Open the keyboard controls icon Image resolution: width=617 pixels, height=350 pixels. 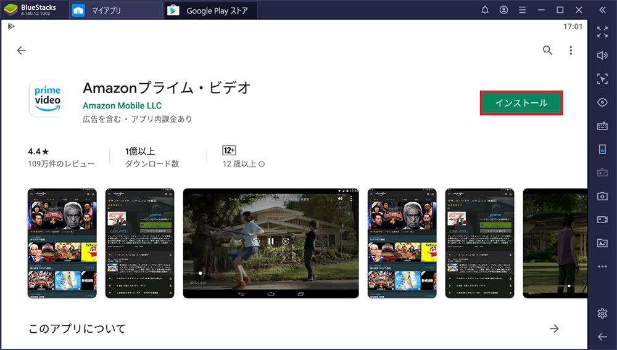click(602, 126)
